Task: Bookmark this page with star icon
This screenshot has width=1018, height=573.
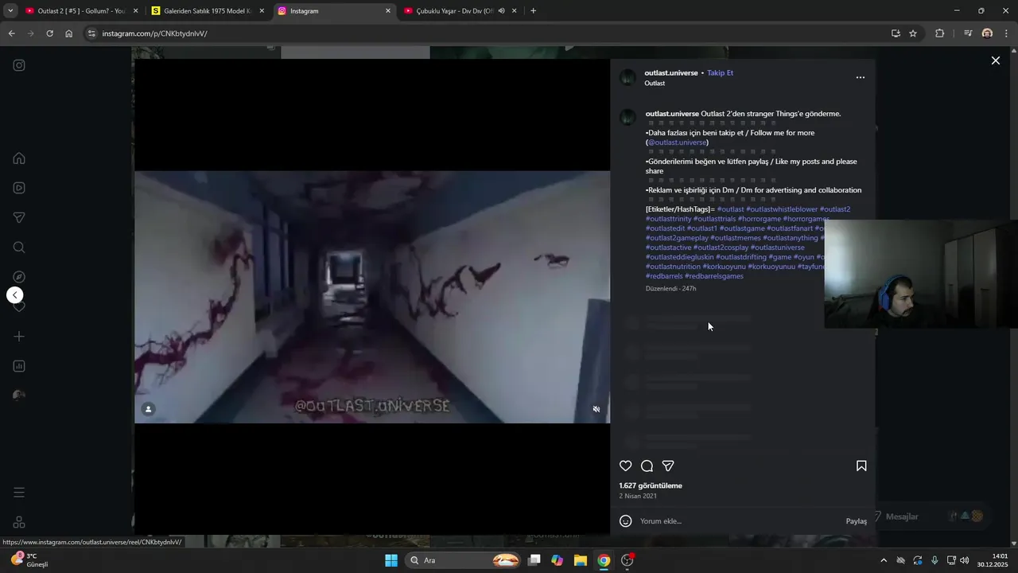Action: 913,33
